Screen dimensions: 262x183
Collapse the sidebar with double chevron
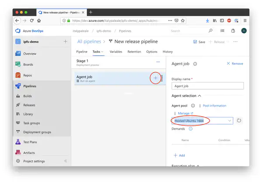[65, 161]
